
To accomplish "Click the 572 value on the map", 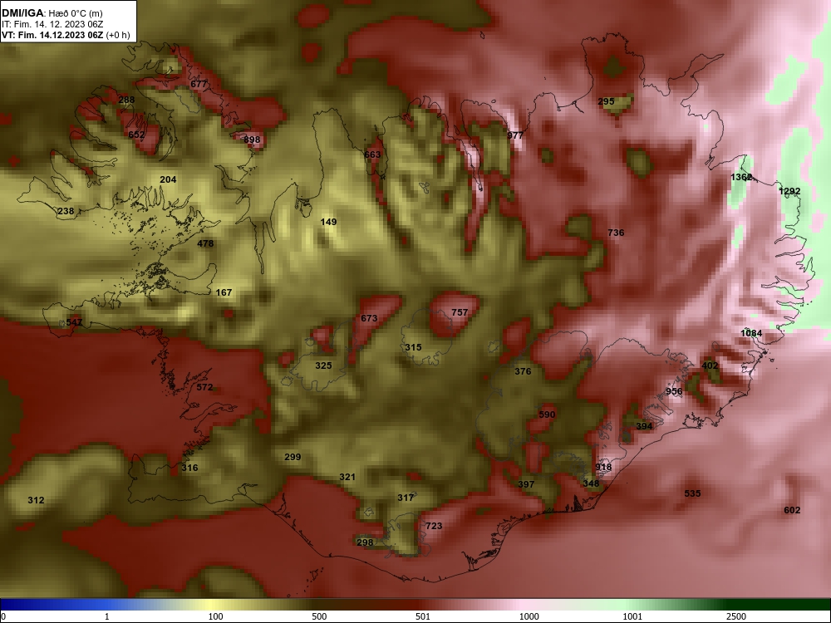I will (x=204, y=387).
